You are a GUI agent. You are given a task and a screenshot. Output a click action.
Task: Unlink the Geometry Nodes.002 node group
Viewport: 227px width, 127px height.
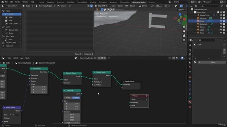click(x=105, y=58)
